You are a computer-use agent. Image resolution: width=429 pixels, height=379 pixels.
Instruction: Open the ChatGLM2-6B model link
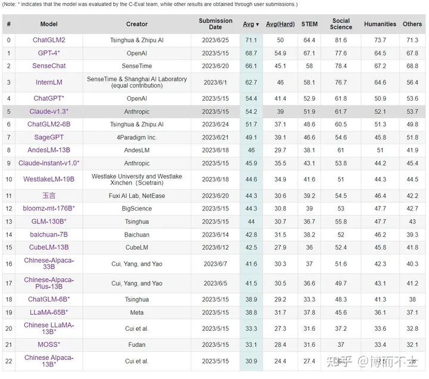[49, 124]
